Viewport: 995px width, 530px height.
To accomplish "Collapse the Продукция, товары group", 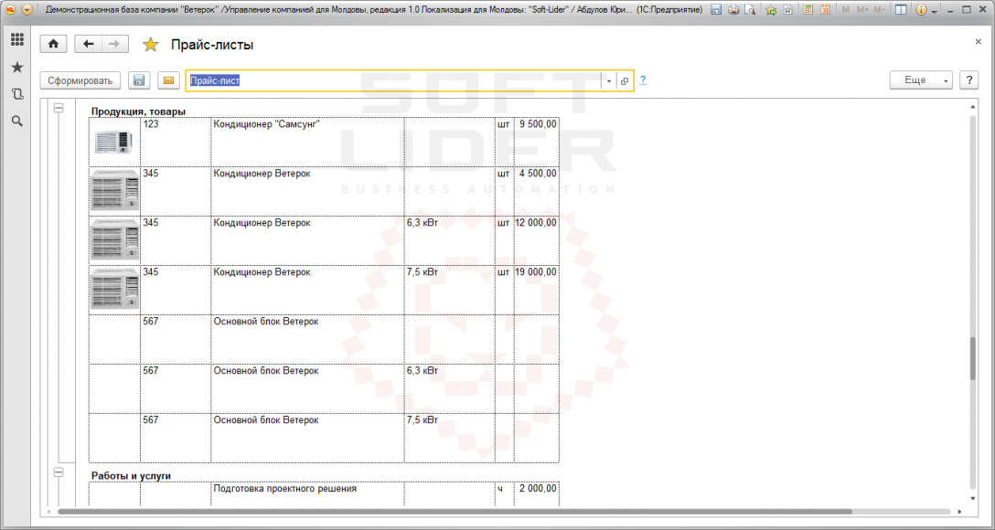I will coord(59,109).
